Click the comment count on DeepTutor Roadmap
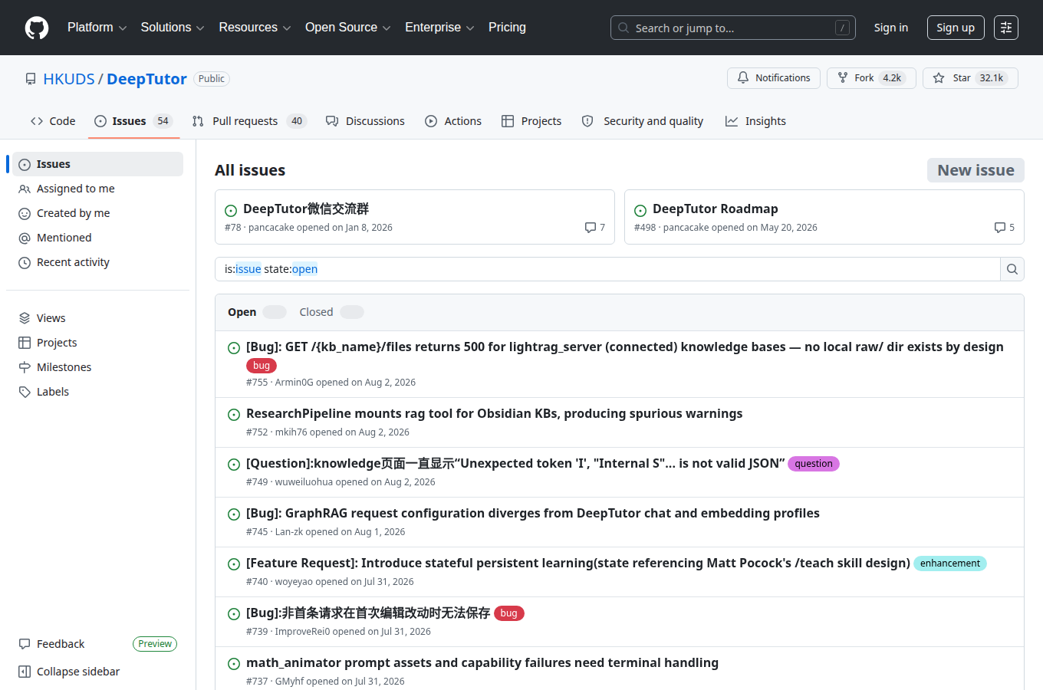The width and height of the screenshot is (1043, 690). 1005,228
